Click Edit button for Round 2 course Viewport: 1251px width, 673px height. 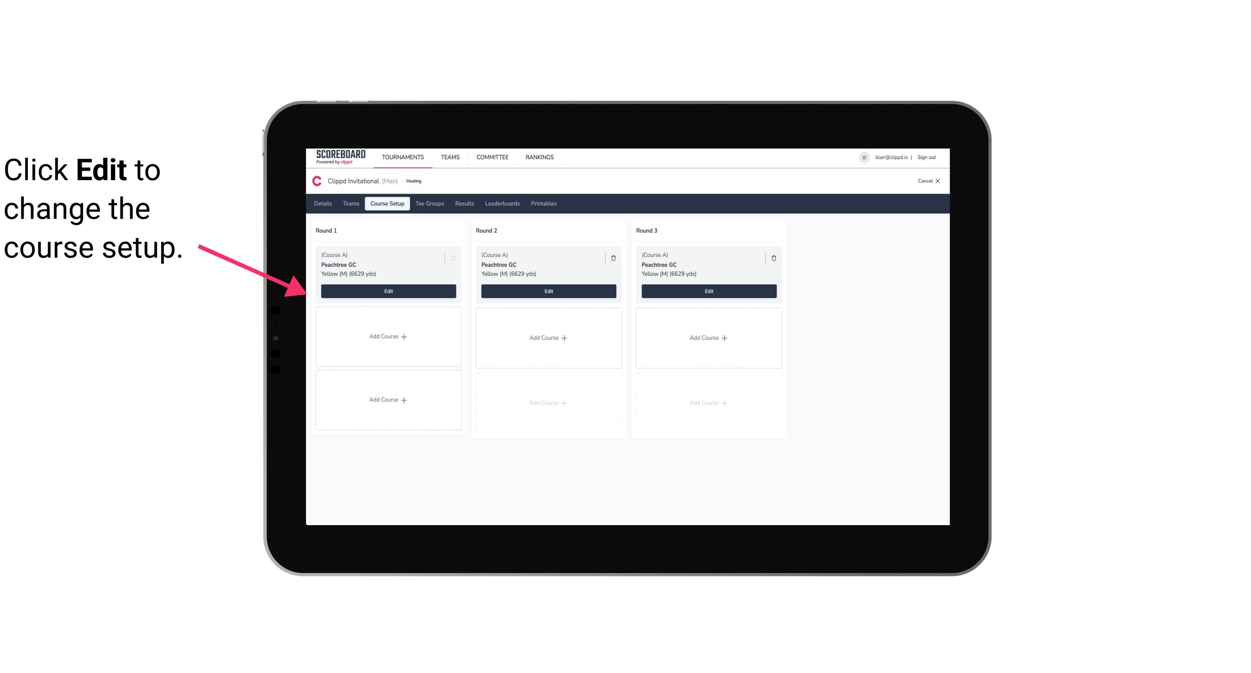tap(548, 291)
